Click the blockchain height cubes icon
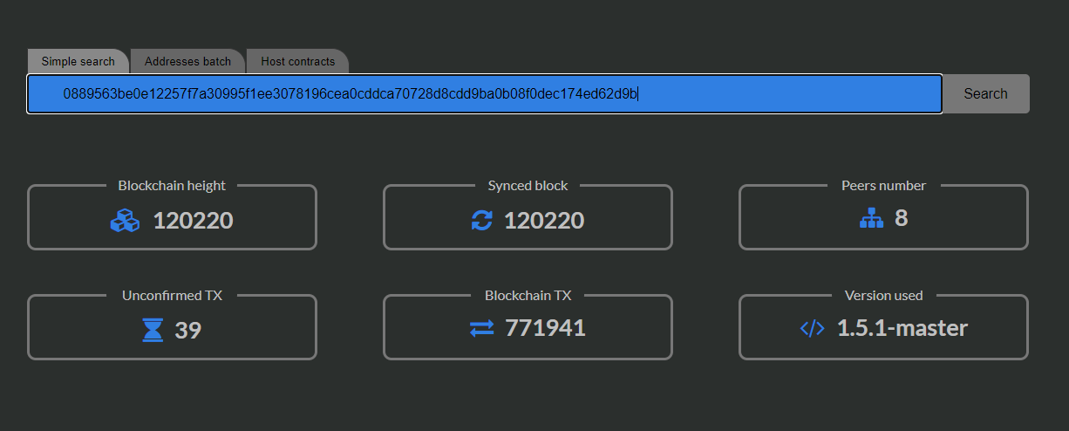Image resolution: width=1069 pixels, height=431 pixels. tap(125, 221)
